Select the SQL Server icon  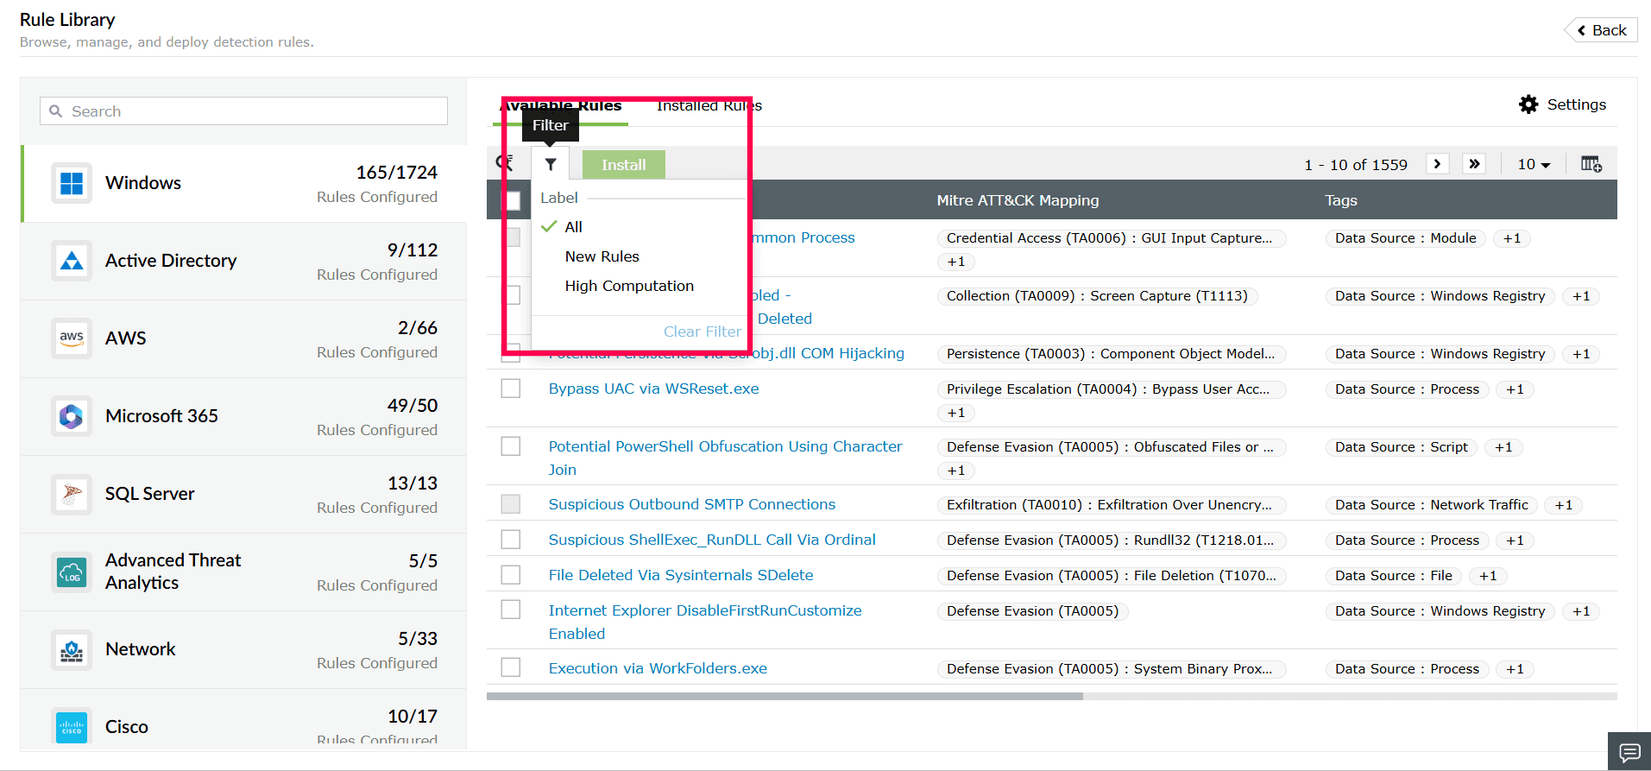pyautogui.click(x=72, y=494)
